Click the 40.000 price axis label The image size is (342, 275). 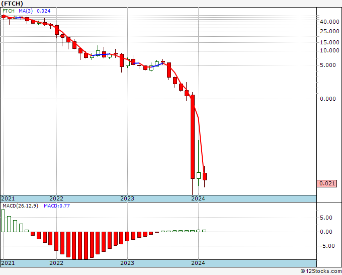tap(329, 22)
